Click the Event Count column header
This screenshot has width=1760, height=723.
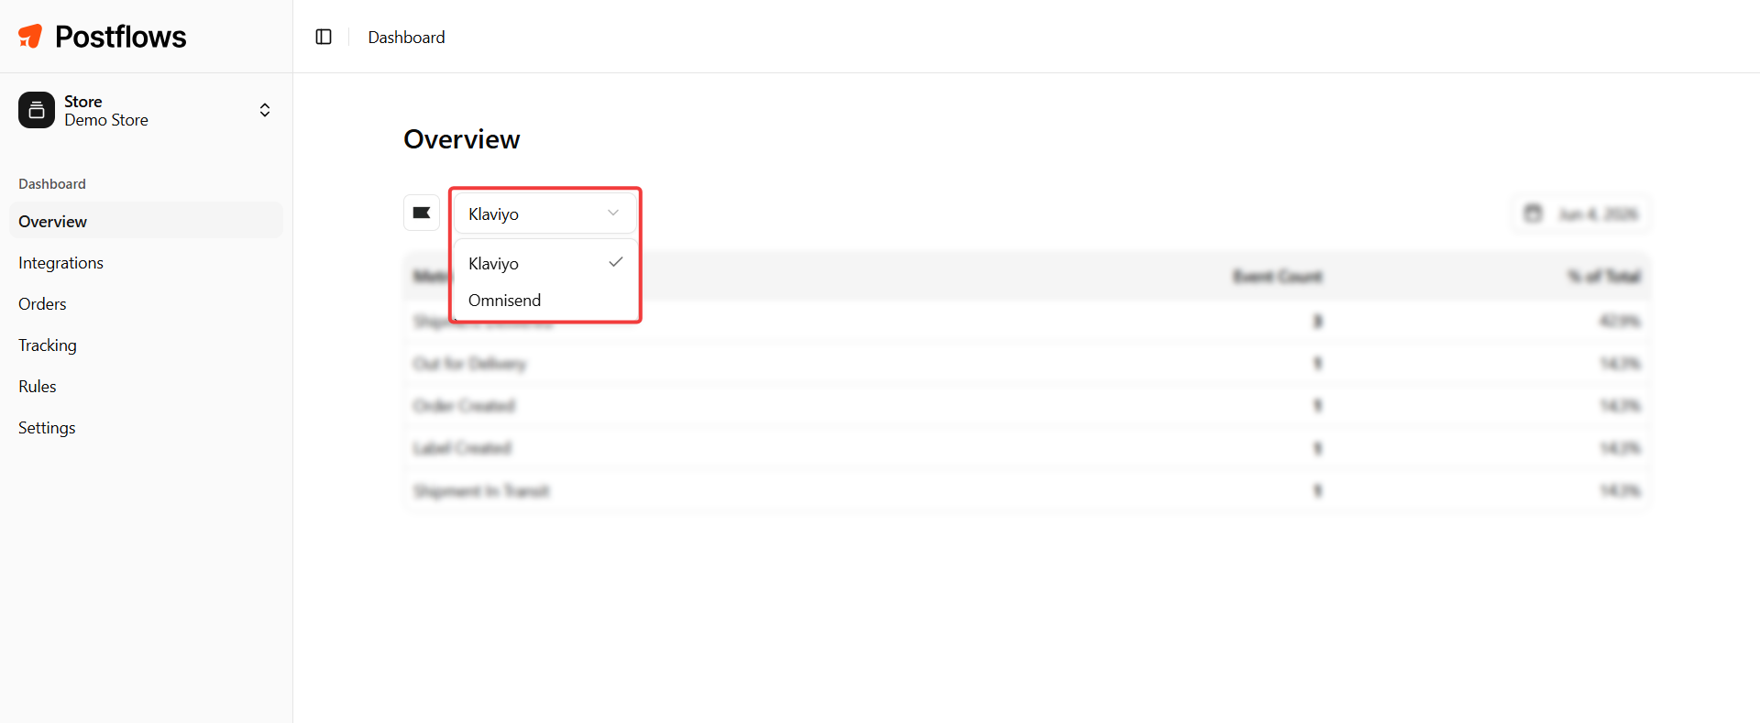click(1277, 277)
